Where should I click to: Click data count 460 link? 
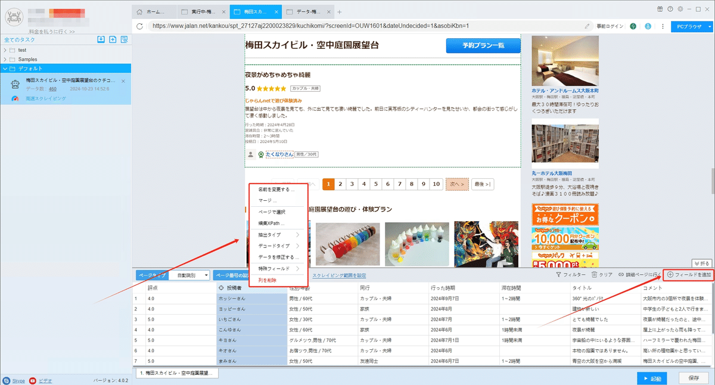[x=52, y=88]
